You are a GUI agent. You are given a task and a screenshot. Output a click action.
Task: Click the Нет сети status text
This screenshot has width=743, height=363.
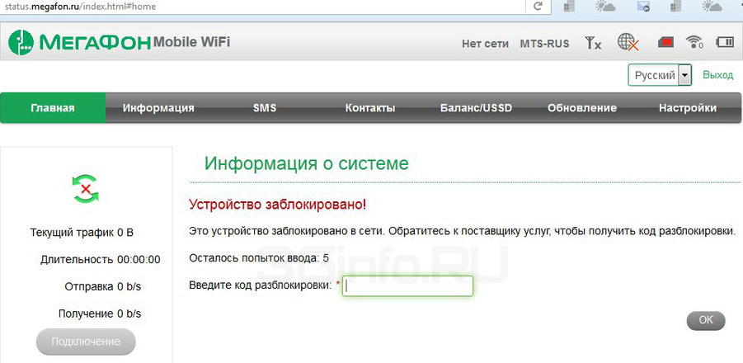coord(485,44)
